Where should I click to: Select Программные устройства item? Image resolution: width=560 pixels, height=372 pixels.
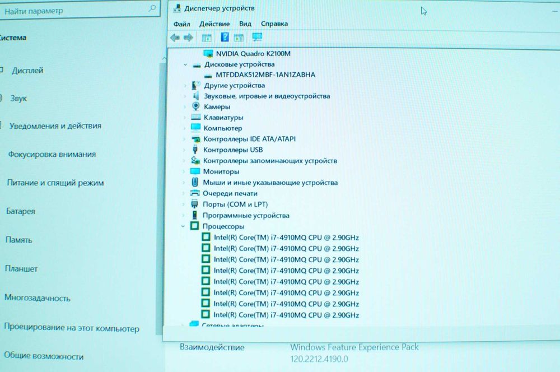246,216
